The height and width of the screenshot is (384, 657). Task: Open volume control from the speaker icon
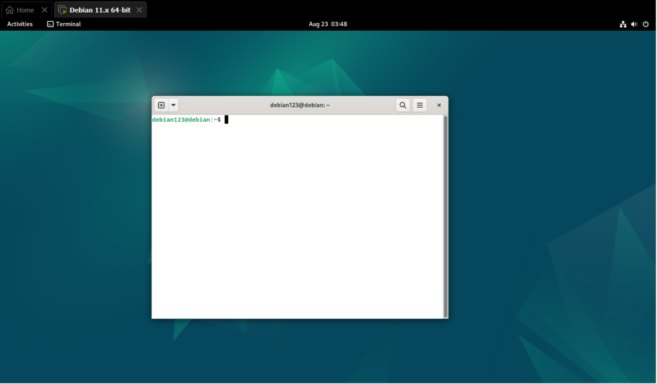coord(634,24)
